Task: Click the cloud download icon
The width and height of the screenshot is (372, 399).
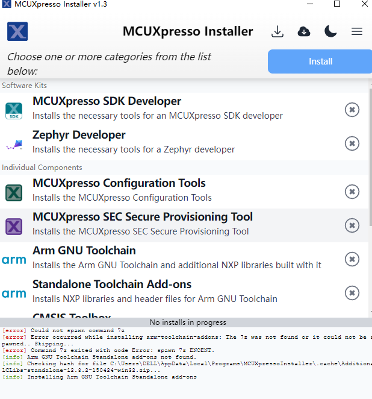Action: point(304,32)
